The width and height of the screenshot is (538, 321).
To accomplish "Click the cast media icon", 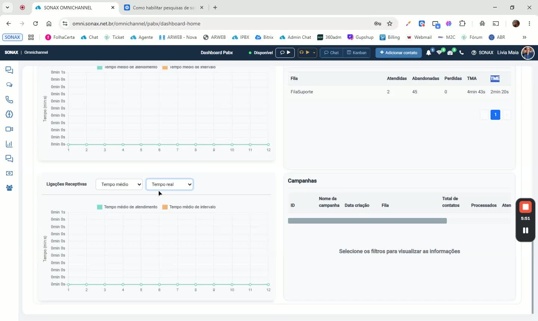I will [496, 24].
